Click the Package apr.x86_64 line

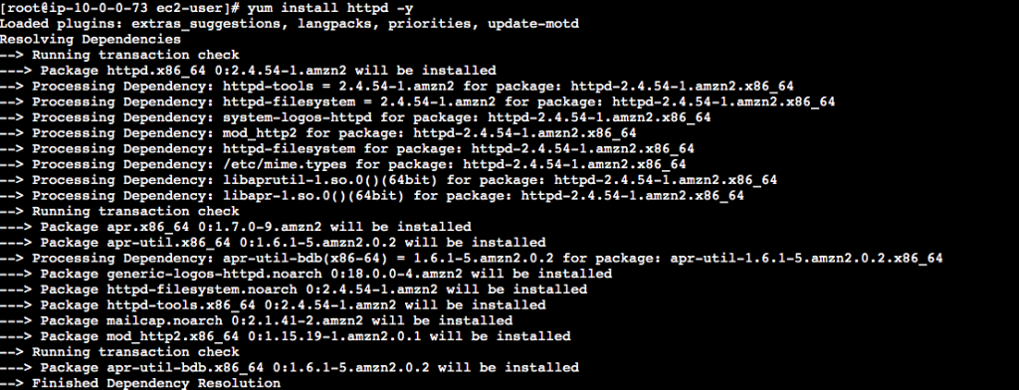coord(236,227)
